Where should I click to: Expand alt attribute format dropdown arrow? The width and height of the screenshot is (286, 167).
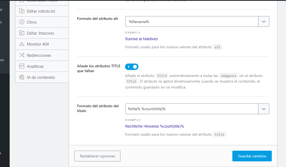tap(263, 21)
